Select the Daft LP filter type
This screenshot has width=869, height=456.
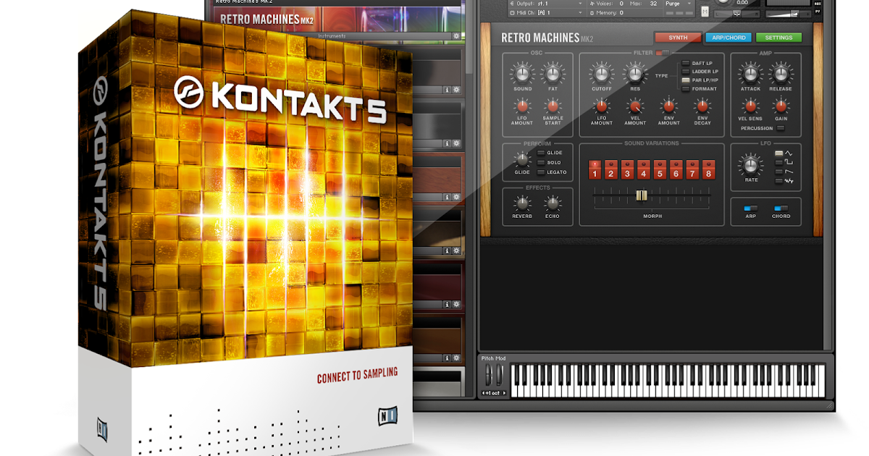(686, 64)
